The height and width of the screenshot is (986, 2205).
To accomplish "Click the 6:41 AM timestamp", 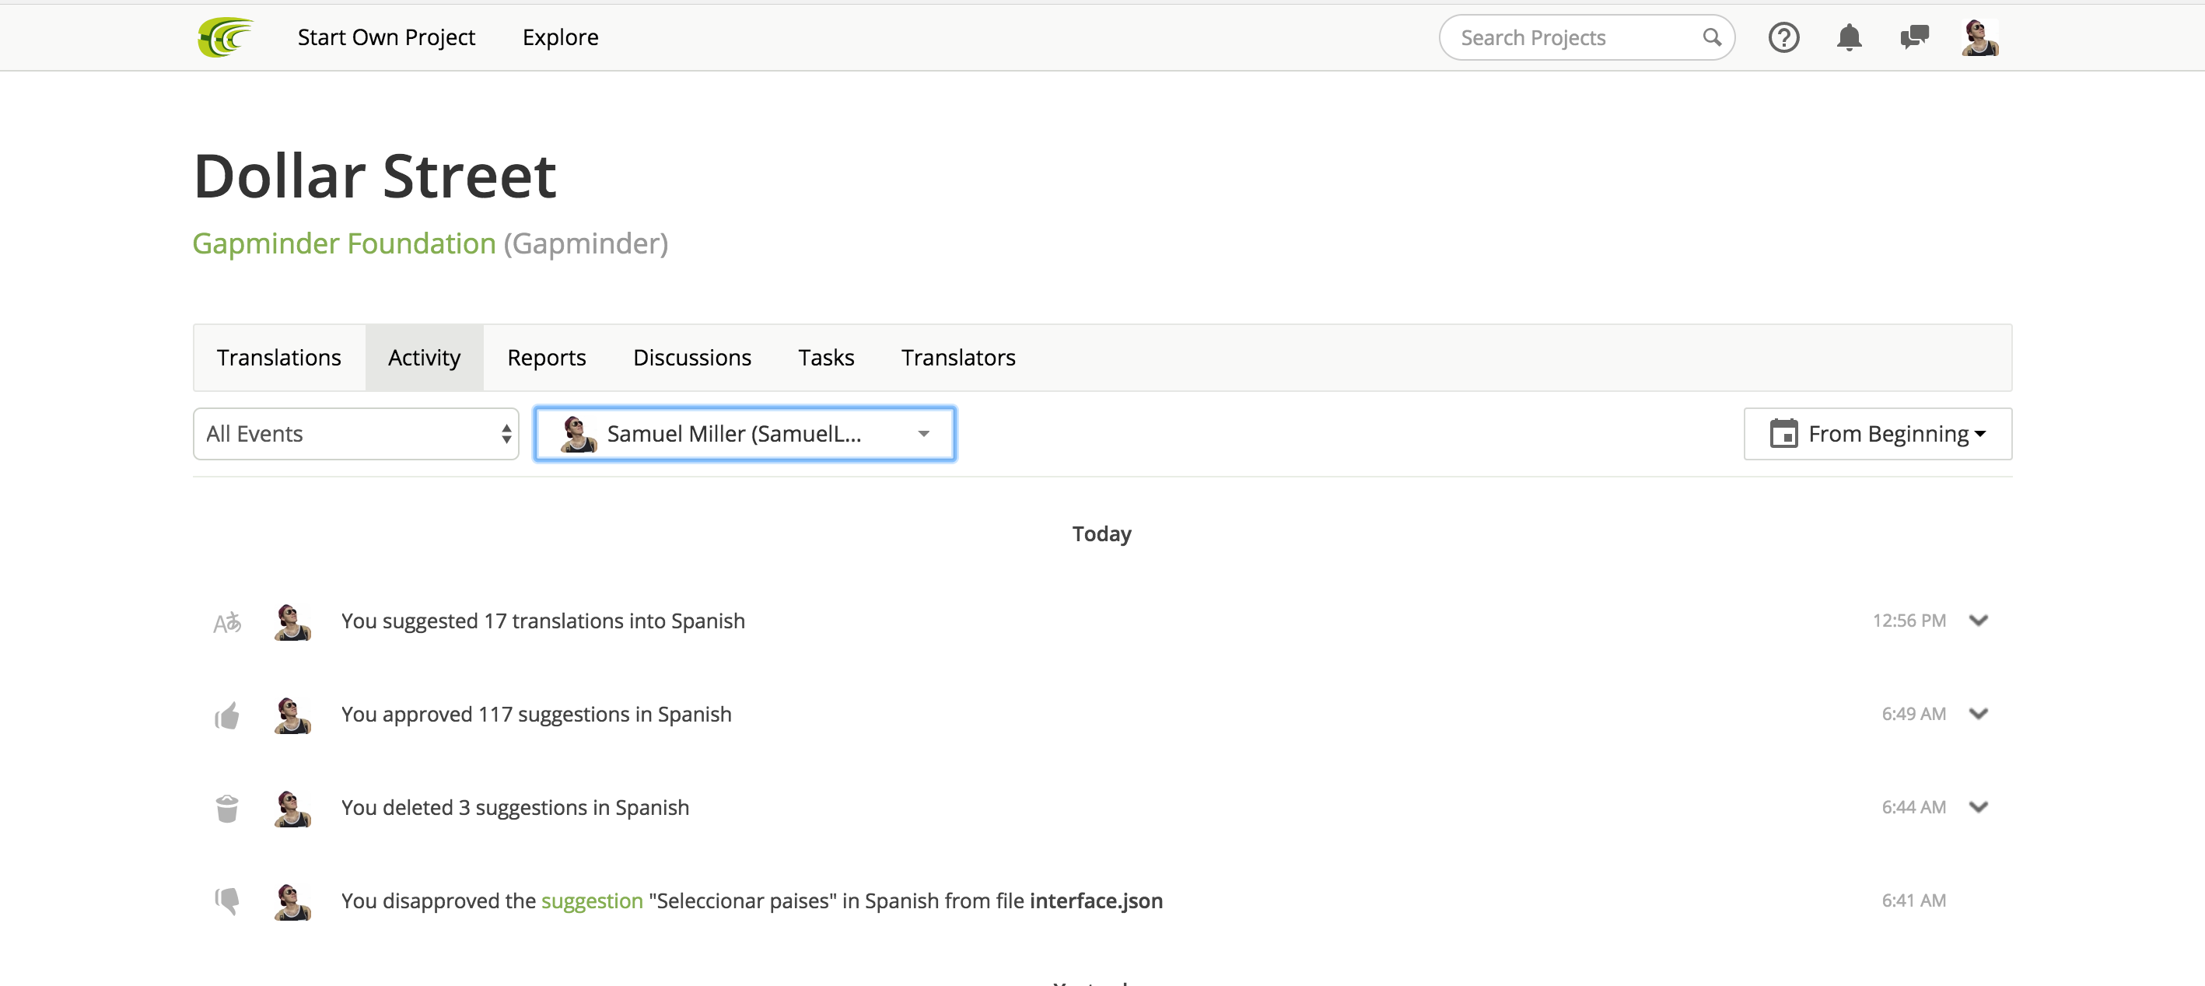I will click(x=1913, y=900).
